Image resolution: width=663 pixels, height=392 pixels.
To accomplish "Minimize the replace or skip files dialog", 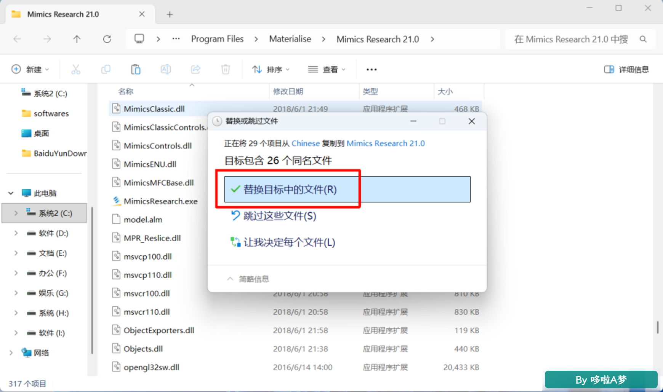I will click(x=413, y=121).
